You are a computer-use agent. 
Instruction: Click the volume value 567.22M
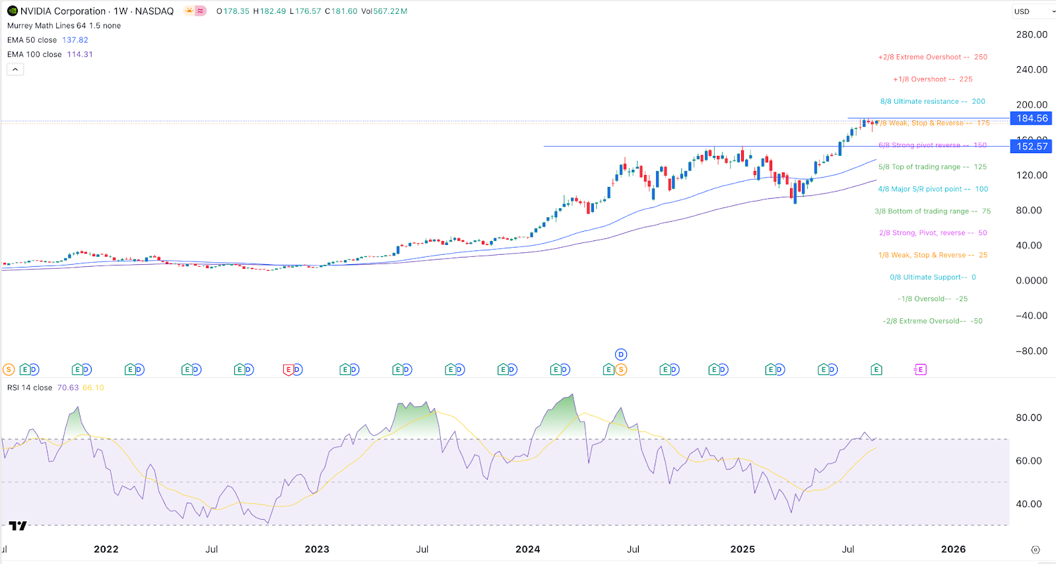[x=390, y=11]
